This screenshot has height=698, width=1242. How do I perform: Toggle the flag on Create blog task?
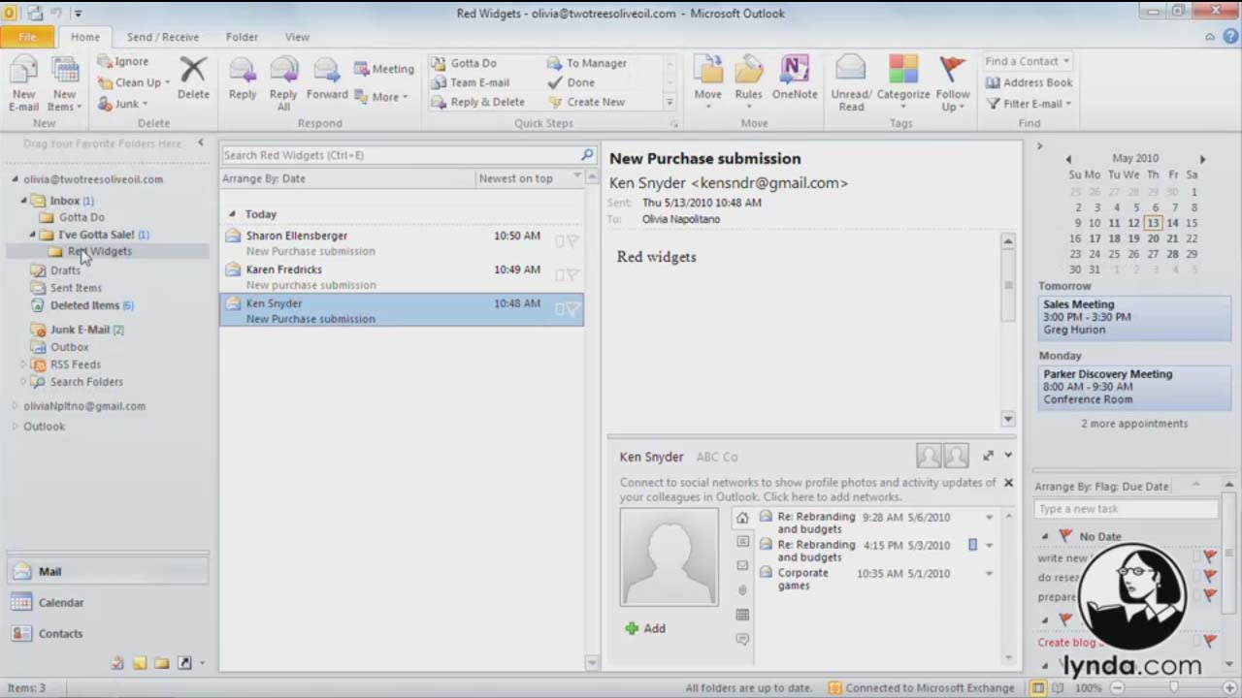tap(1210, 640)
